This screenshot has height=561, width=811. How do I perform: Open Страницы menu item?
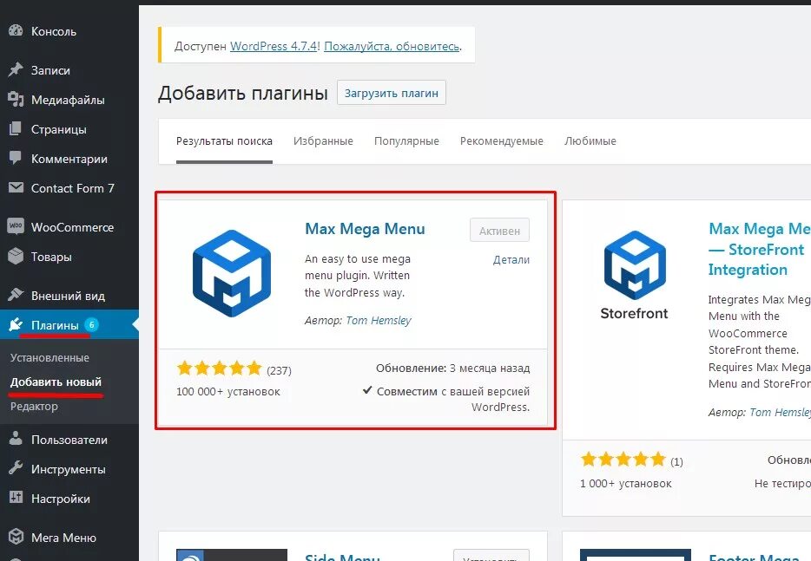click(59, 129)
